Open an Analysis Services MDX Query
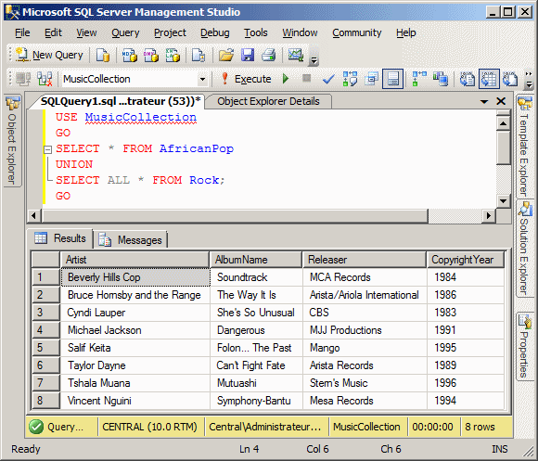This screenshot has height=461, width=538. [130, 55]
